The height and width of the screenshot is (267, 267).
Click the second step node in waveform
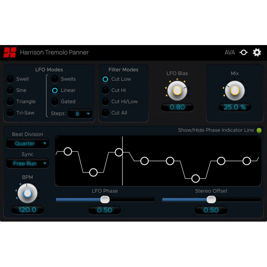tap(93, 172)
